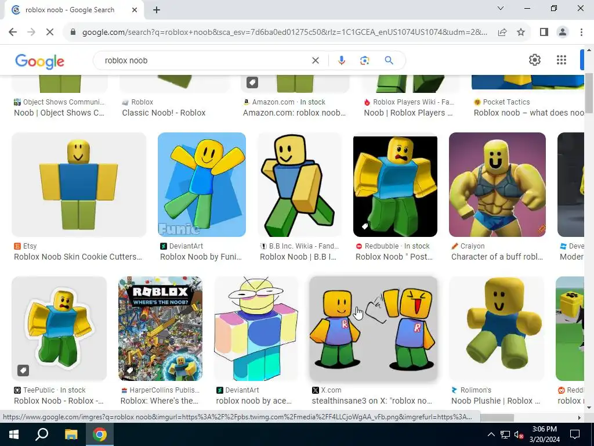Screen dimensions: 594x446
Task: Open the notification center icon
Action: pos(575,434)
